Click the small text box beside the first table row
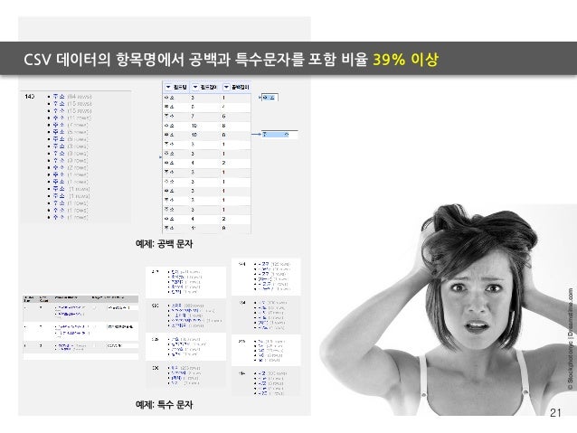This screenshot has height=433, width=577. (x=270, y=98)
